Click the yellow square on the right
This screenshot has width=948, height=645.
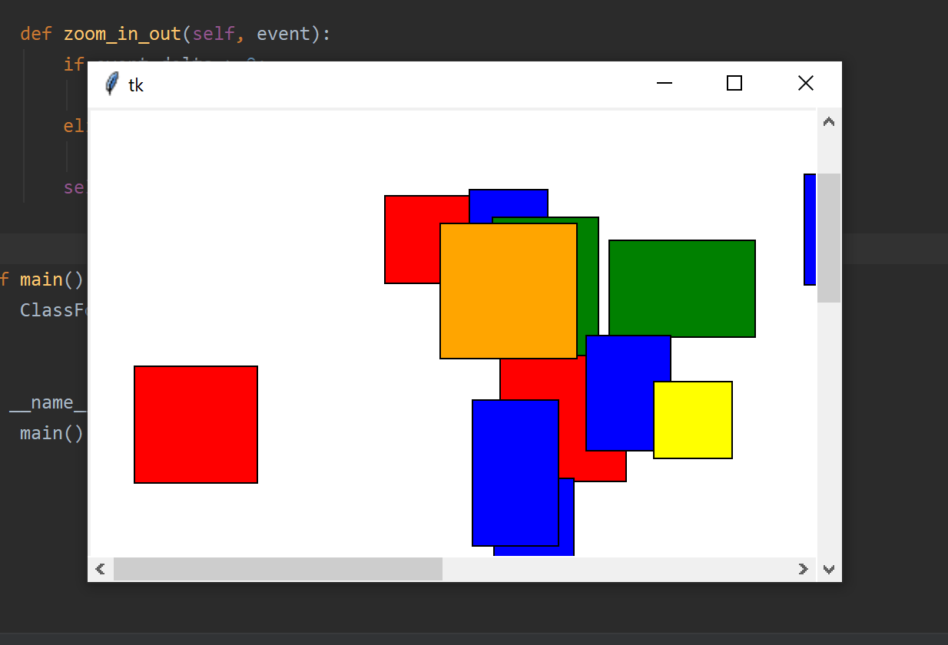[x=692, y=419]
